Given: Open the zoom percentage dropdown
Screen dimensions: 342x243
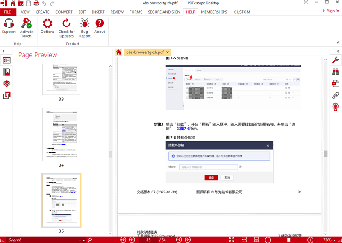Looking at the screenshot, I should tap(329, 240).
